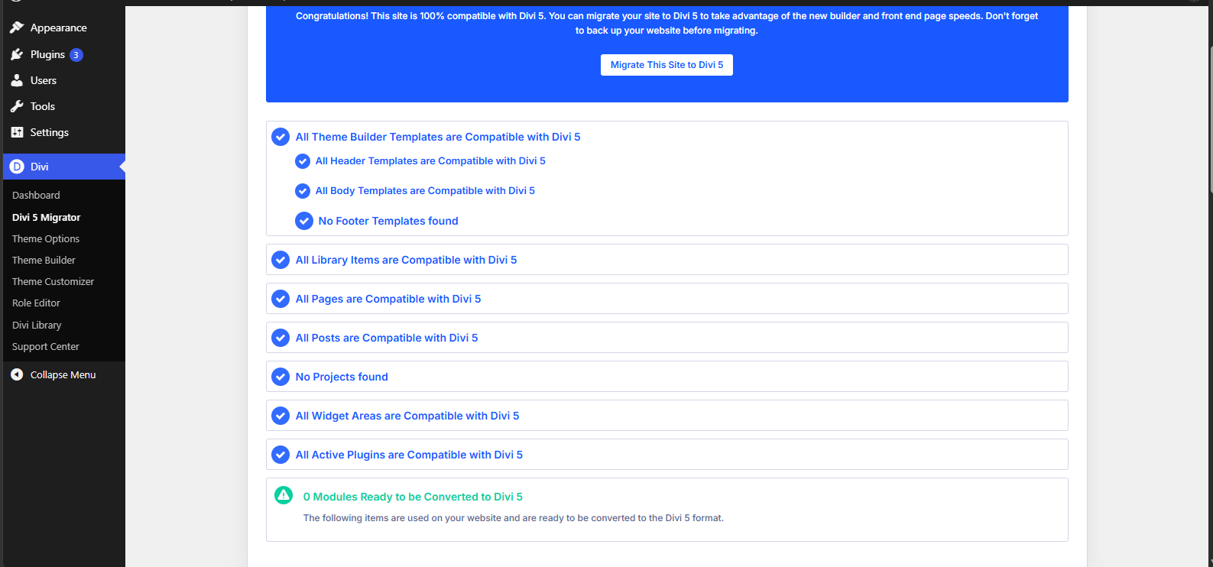Select the Divi 5 Migrator submenu item

point(47,218)
